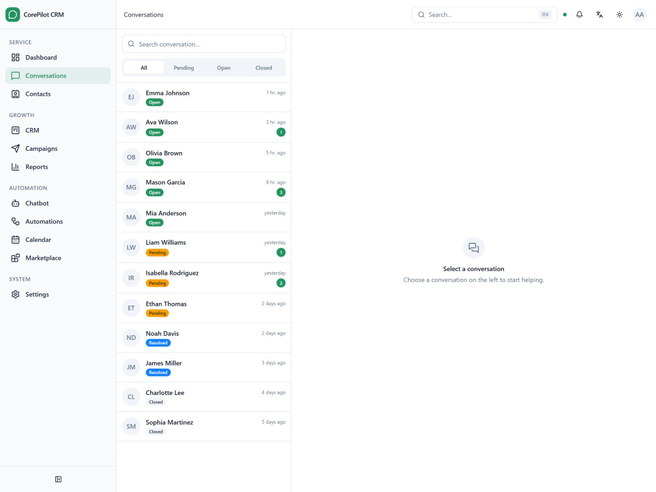Collapse the sidebar with panel icon
The width and height of the screenshot is (656, 492).
pos(58,479)
